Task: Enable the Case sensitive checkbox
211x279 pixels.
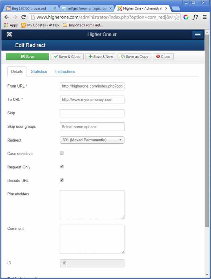Action: 62,153
